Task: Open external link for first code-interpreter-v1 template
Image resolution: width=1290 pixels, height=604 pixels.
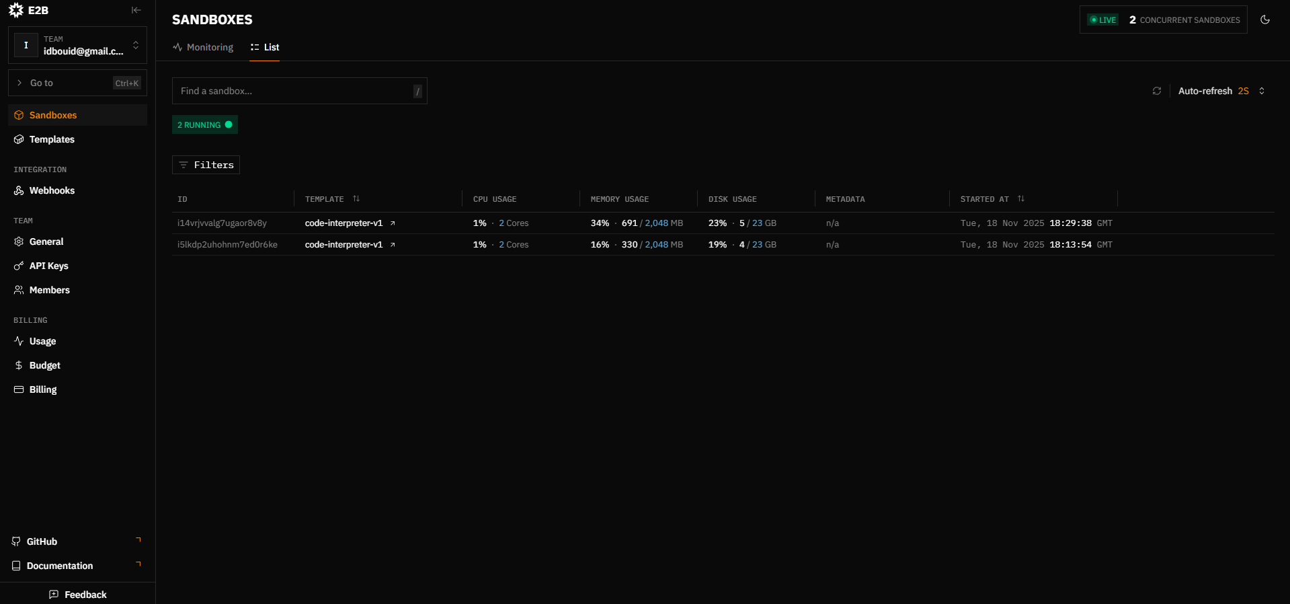Action: click(x=393, y=223)
